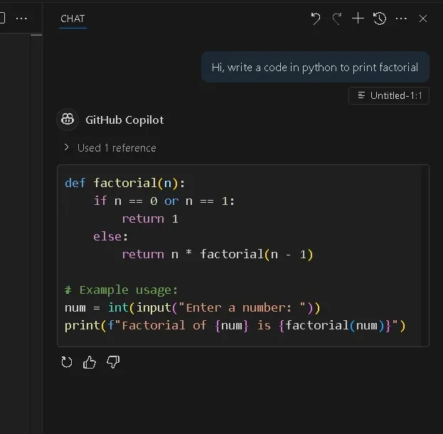Screen dimensions: 443x434
Task: Undo last request in chat toolbar
Action: [316, 18]
